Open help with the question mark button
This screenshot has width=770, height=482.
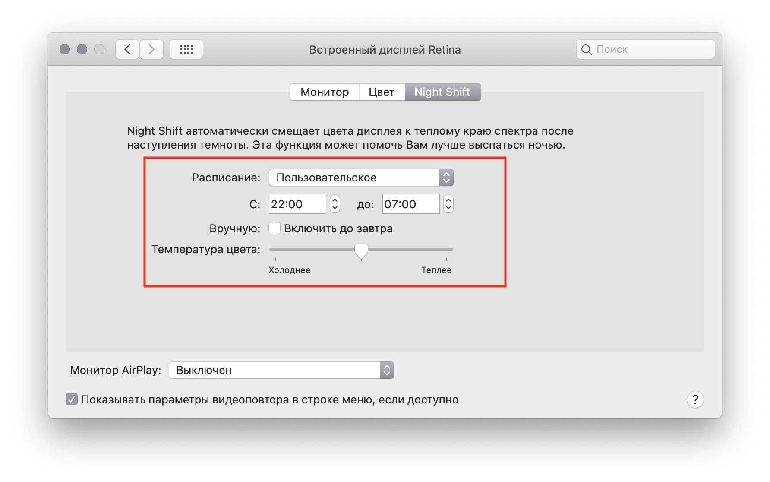tap(695, 400)
